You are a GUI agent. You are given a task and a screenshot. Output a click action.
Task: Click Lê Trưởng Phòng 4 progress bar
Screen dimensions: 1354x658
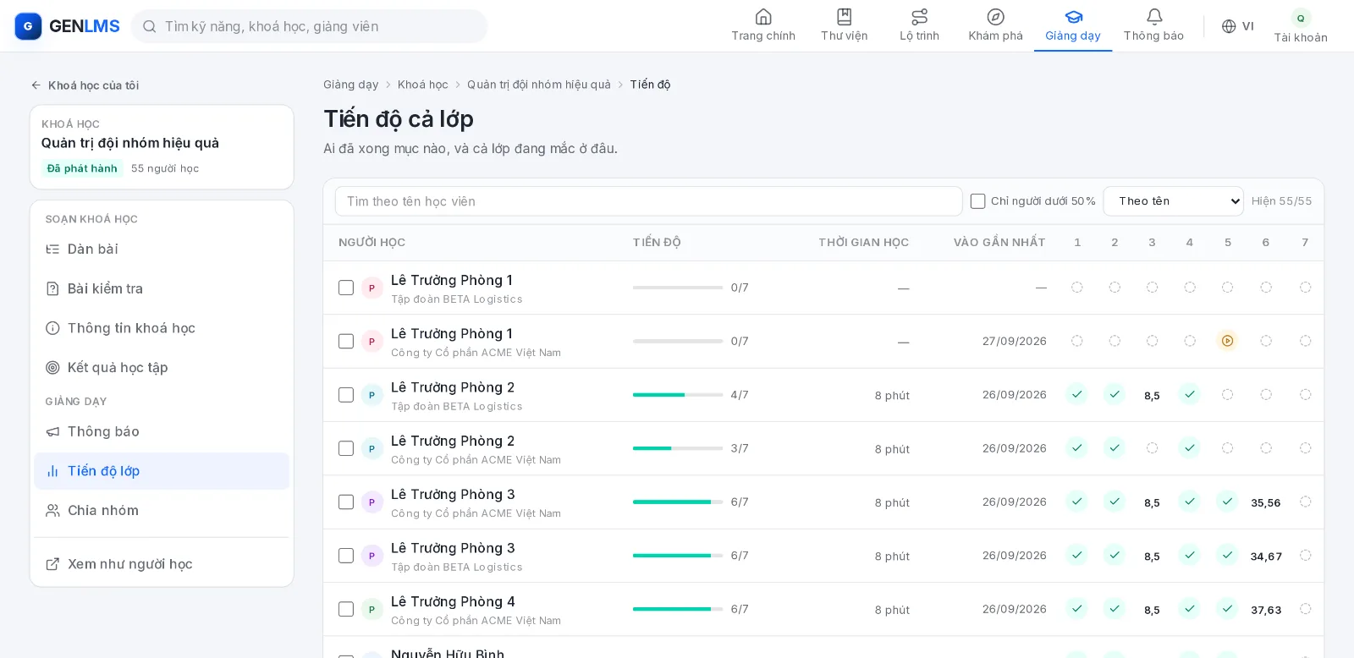(x=678, y=609)
